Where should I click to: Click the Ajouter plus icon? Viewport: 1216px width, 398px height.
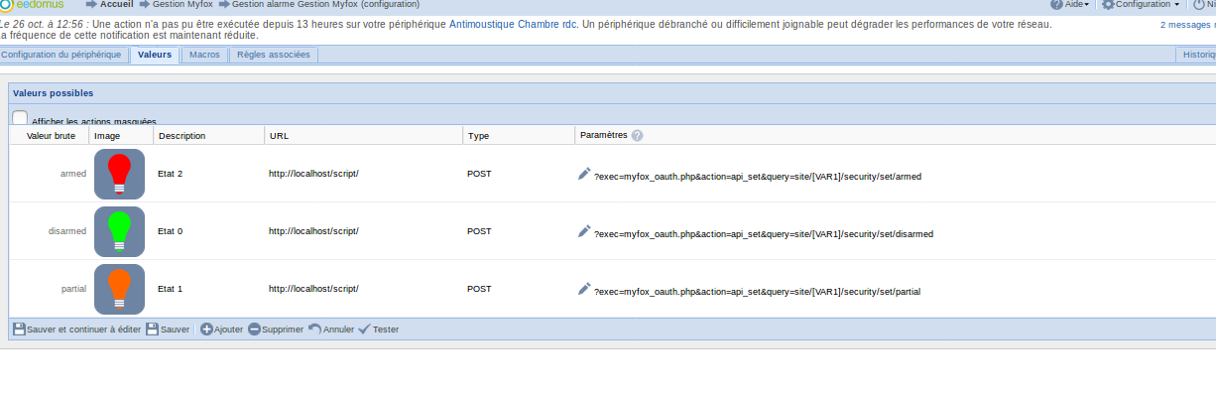pos(206,330)
